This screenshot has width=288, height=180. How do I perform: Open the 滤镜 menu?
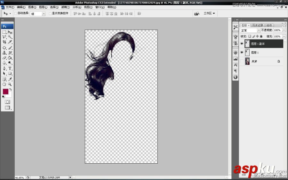pos(65,7)
